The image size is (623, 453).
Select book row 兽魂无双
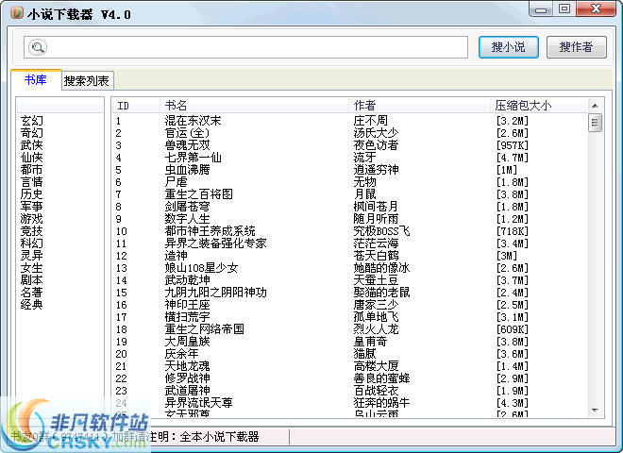349,145
